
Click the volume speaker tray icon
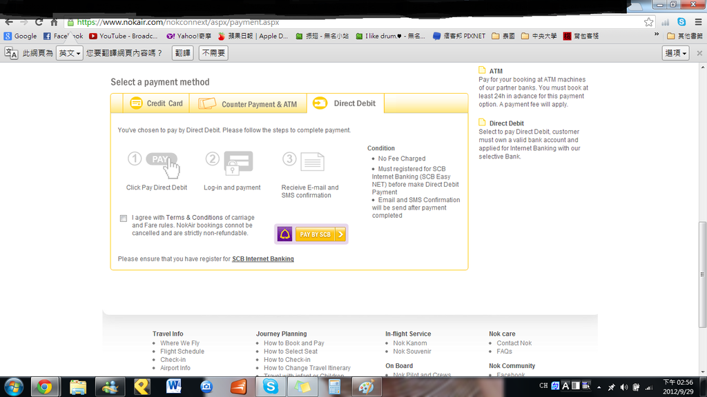coord(624,387)
